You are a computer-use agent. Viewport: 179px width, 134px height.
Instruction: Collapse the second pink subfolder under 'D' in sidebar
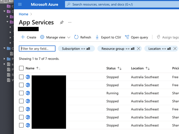[x=8, y=22]
